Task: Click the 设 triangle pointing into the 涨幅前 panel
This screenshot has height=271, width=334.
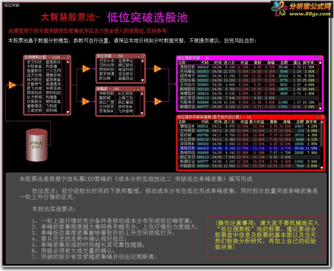Action: [x=86, y=101]
